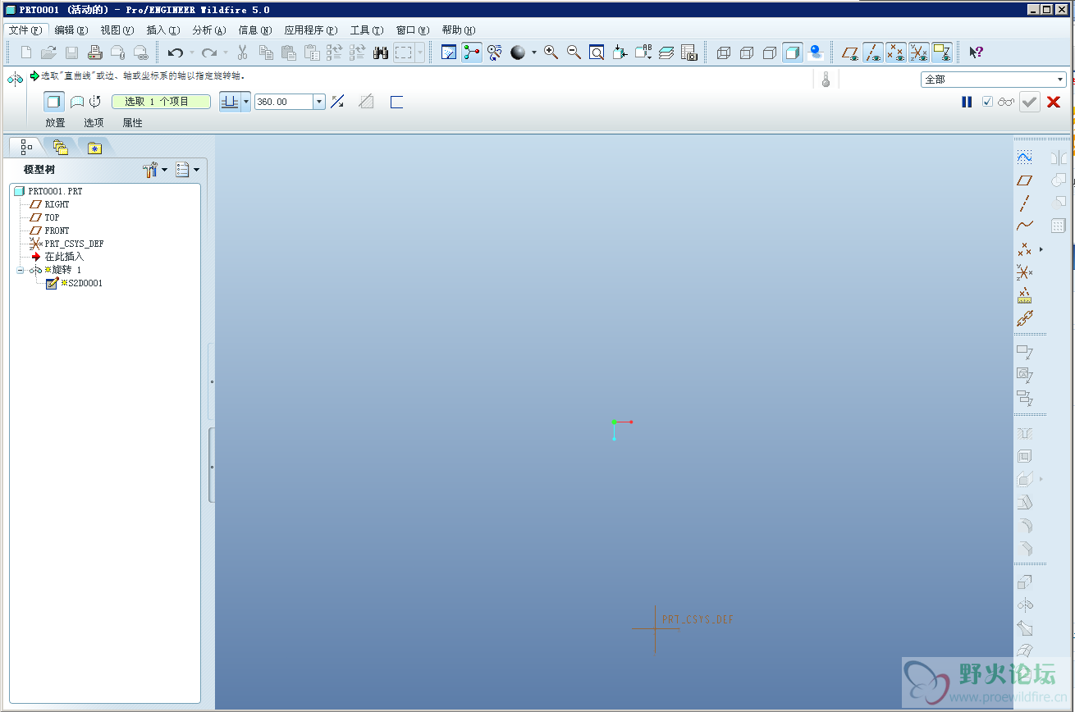
Task: Select Wireframe display icon
Action: coord(723,52)
